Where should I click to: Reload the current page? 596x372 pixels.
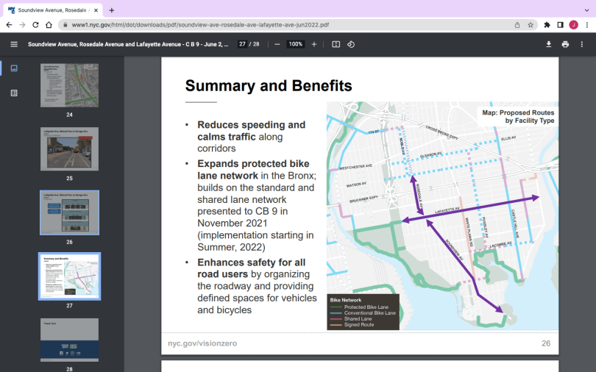(x=35, y=24)
